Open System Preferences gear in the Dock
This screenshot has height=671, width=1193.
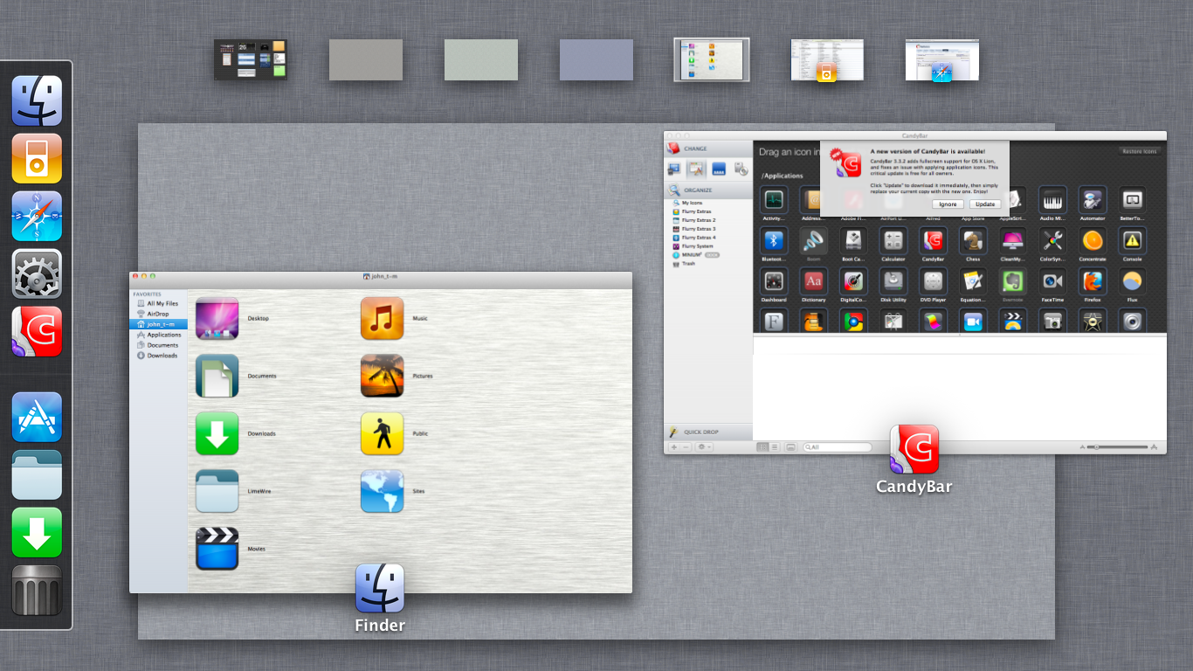tap(37, 273)
